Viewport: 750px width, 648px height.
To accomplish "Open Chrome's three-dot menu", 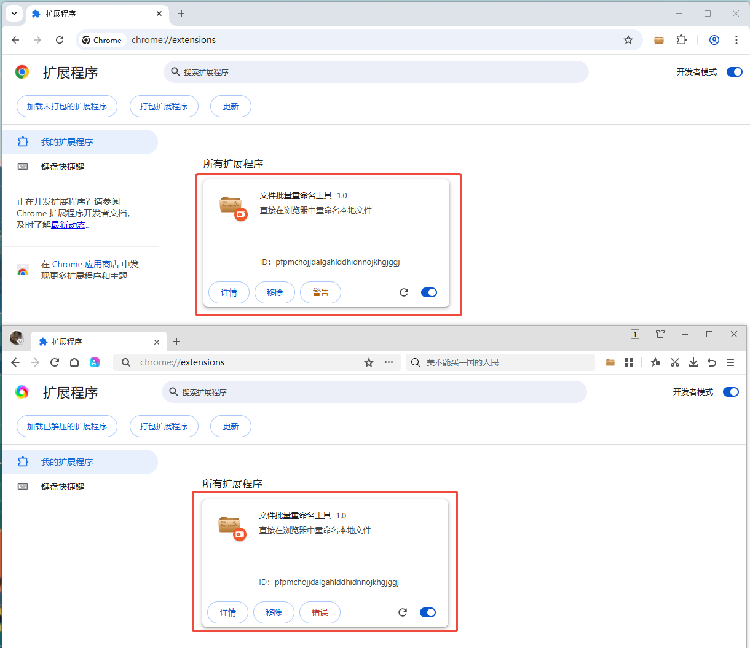I will point(736,40).
